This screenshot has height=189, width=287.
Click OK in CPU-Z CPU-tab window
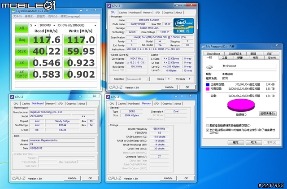coord(187,87)
